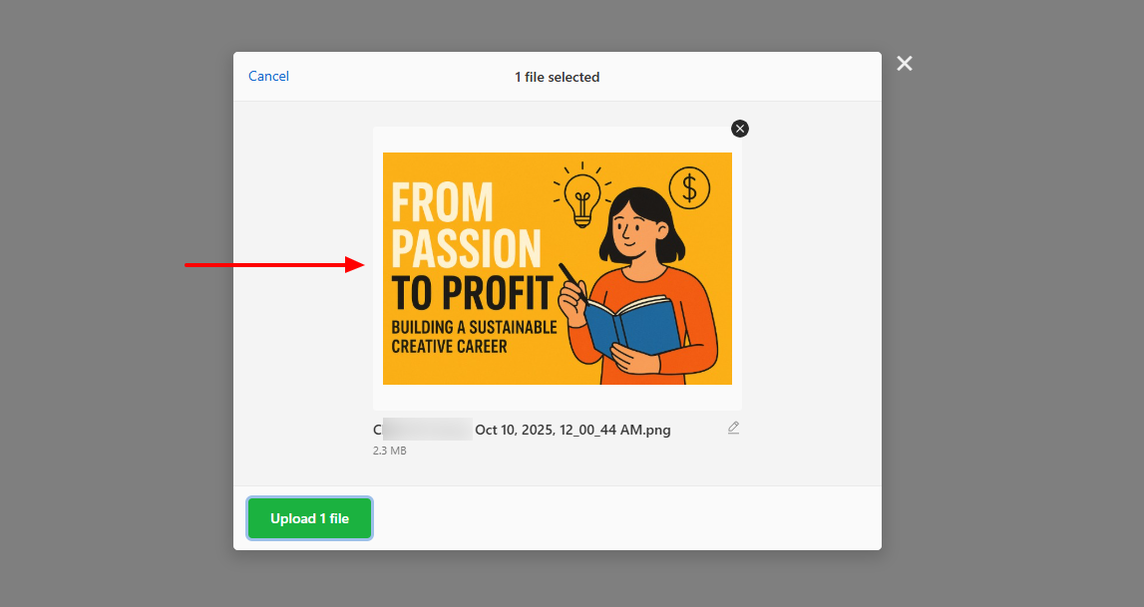Click the green Upload 1 file button

pyautogui.click(x=309, y=518)
